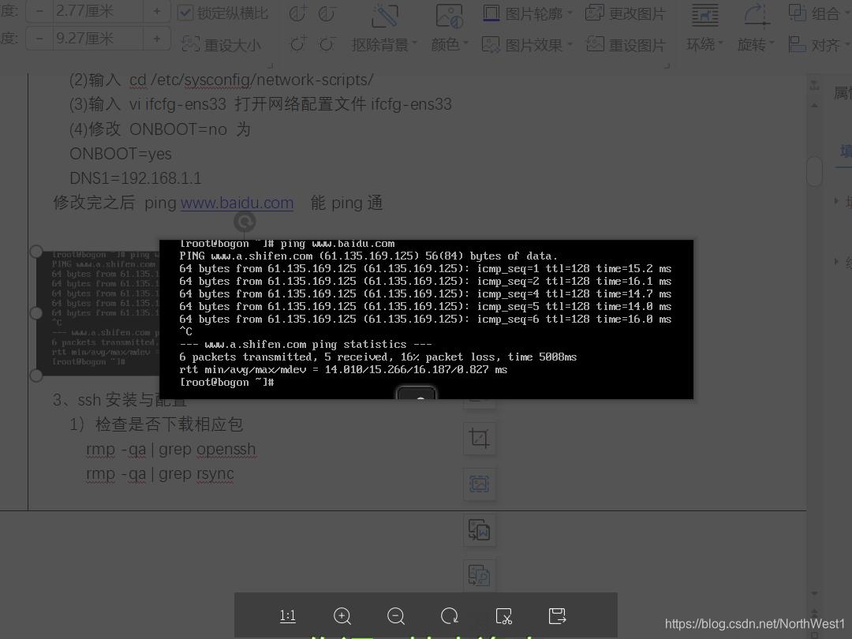Click the 2.77厘米 height input field
Screen dimensions: 852x639
pyautogui.click(x=98, y=11)
